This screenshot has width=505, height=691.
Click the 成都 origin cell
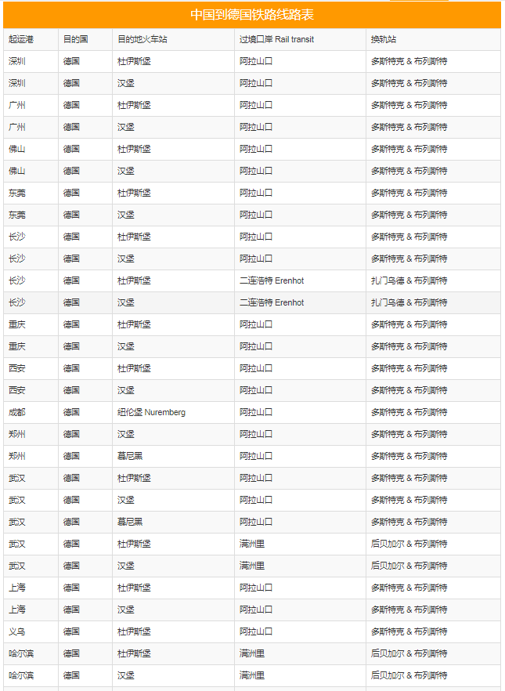click(x=17, y=412)
